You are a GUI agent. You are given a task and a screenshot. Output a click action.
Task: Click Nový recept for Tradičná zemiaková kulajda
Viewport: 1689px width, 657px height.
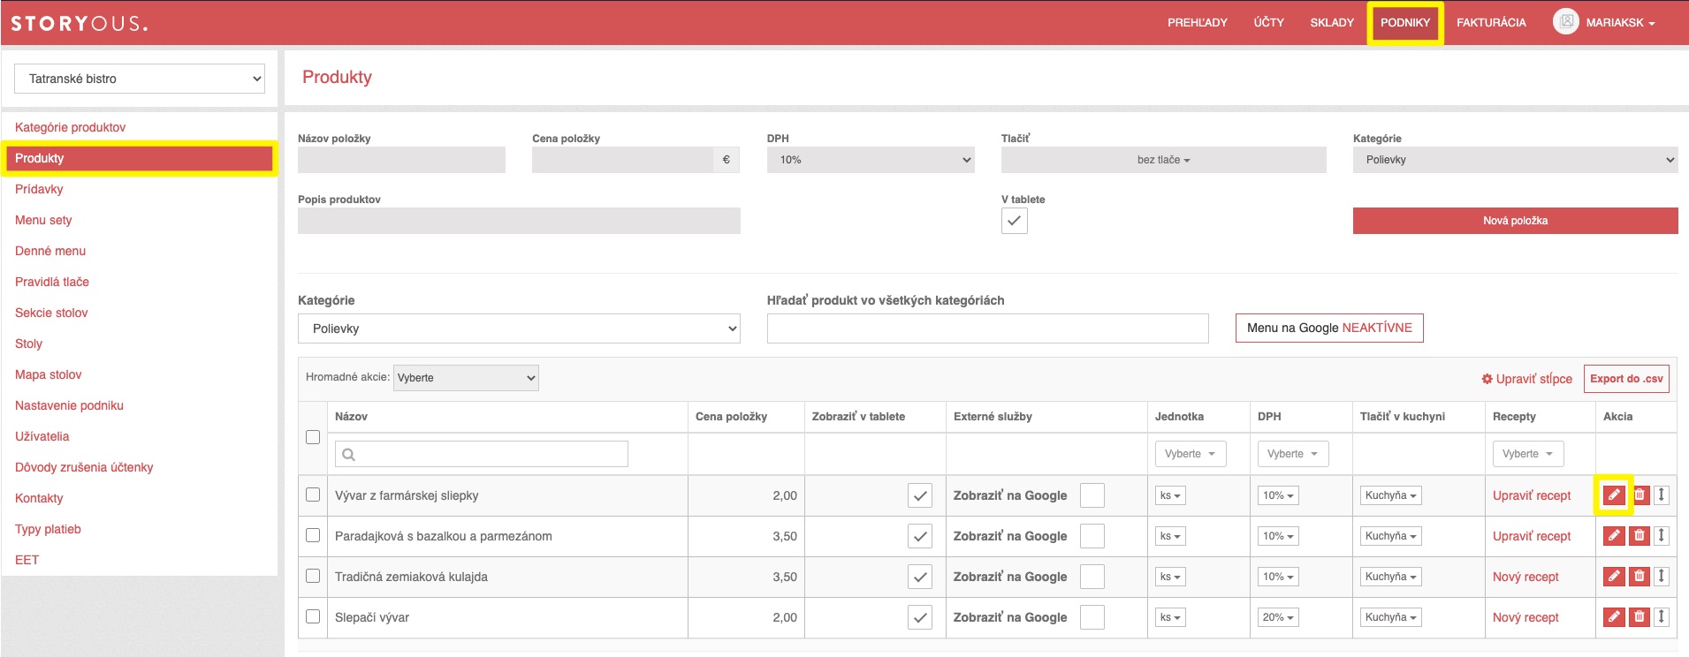click(x=1525, y=577)
